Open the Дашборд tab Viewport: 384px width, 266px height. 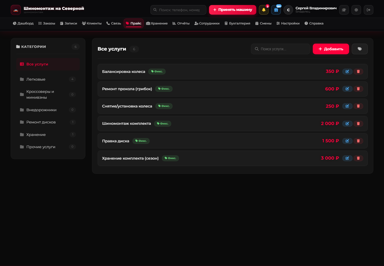click(23, 23)
